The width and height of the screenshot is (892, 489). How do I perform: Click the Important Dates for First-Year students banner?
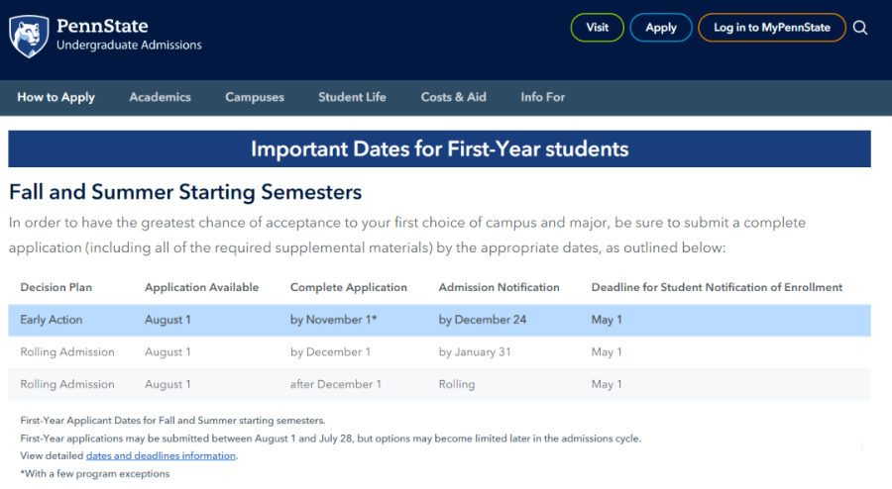coord(439,148)
